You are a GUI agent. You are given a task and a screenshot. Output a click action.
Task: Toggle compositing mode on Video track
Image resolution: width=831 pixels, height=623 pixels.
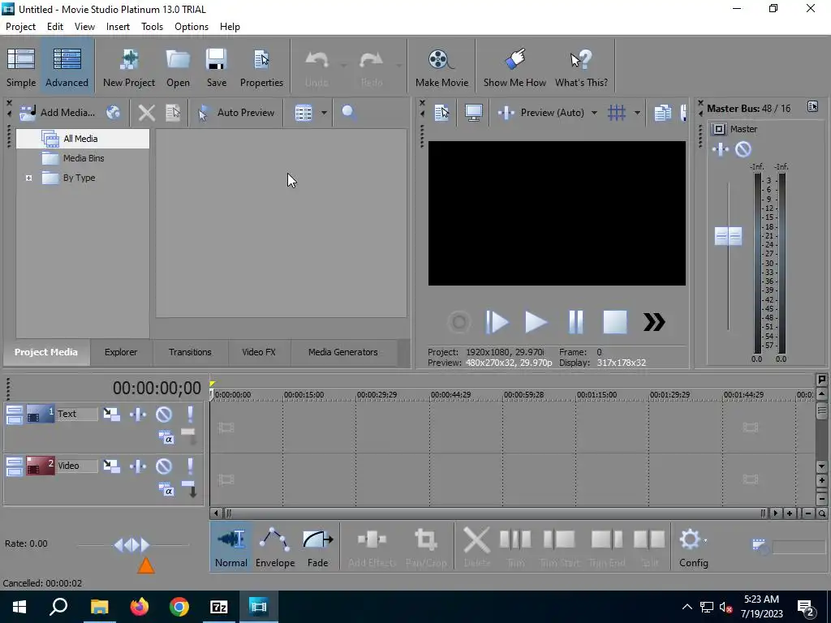click(x=166, y=489)
